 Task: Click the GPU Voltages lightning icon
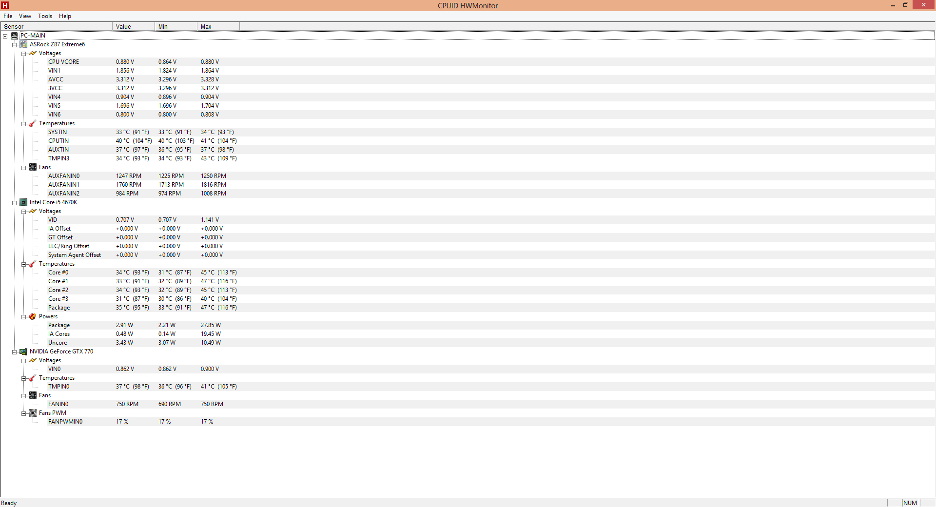[33, 360]
